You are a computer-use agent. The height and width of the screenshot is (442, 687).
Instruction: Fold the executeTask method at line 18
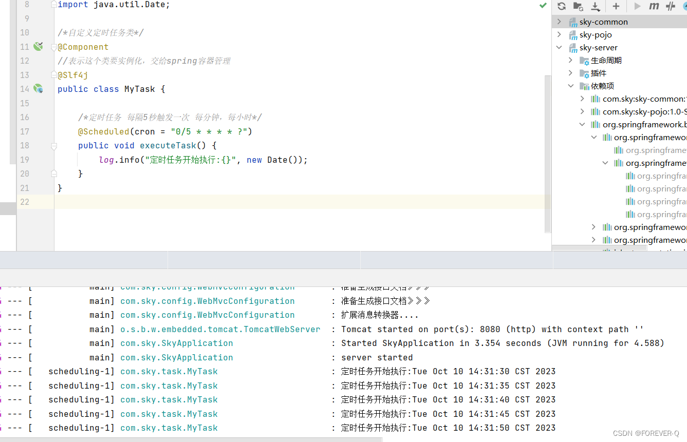click(x=54, y=146)
